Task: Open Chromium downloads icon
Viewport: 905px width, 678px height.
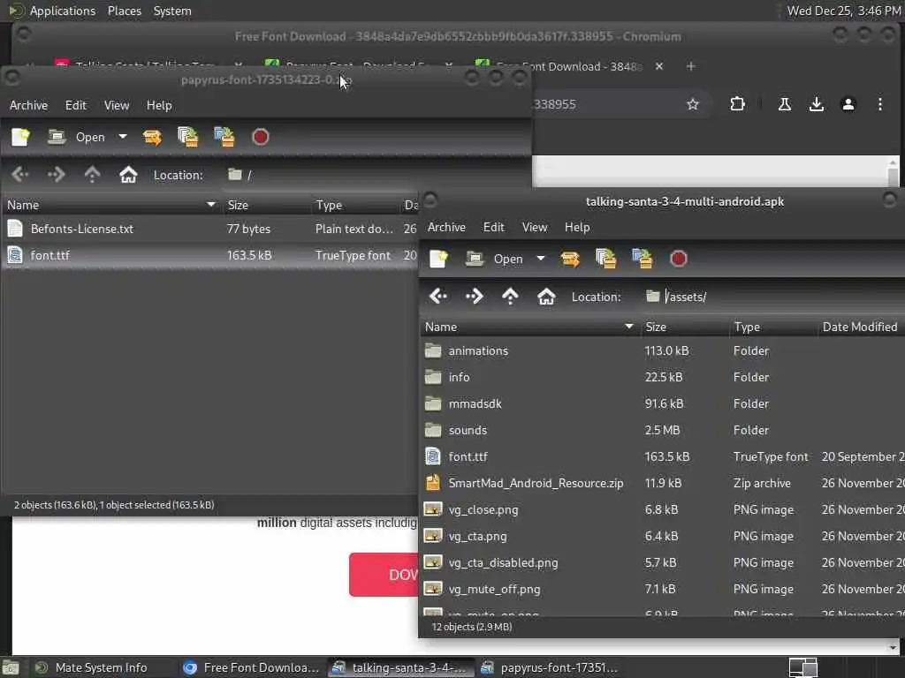Action: 816,104
